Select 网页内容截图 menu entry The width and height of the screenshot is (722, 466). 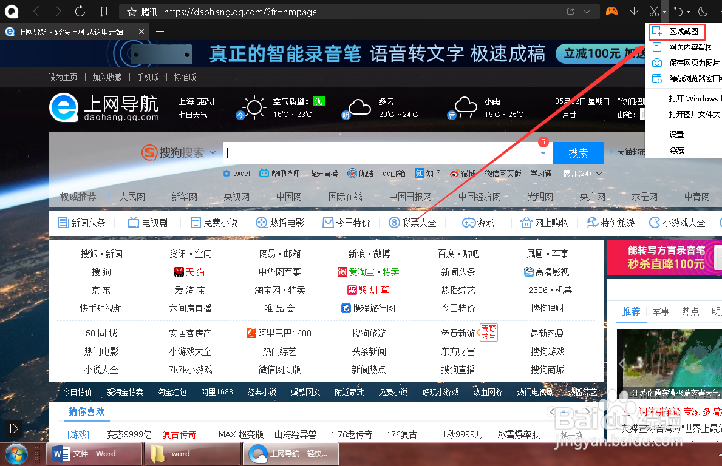coord(684,47)
